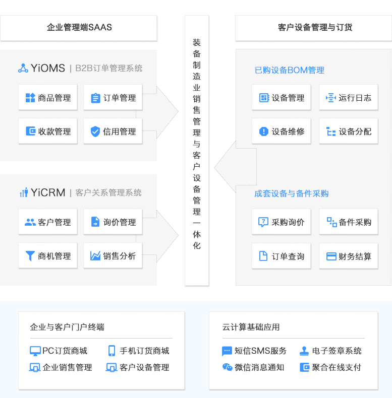The width and height of the screenshot is (392, 398).
Task: Click the 客户设备管理与订货 header box
Action: (x=313, y=28)
